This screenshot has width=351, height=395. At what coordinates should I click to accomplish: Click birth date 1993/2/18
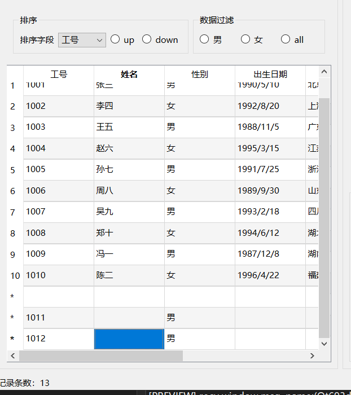[270, 212]
